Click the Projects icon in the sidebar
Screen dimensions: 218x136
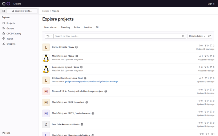pyautogui.click(x=4, y=23)
